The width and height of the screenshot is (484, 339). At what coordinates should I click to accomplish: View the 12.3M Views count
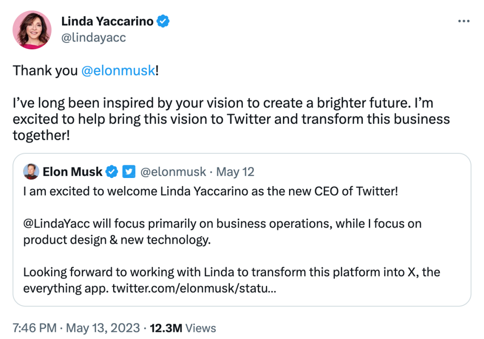(x=183, y=328)
